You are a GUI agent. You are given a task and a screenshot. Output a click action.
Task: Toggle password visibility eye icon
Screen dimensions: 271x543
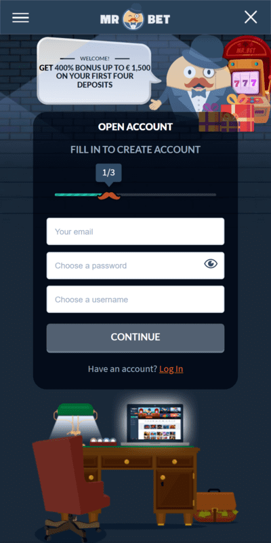click(x=211, y=264)
